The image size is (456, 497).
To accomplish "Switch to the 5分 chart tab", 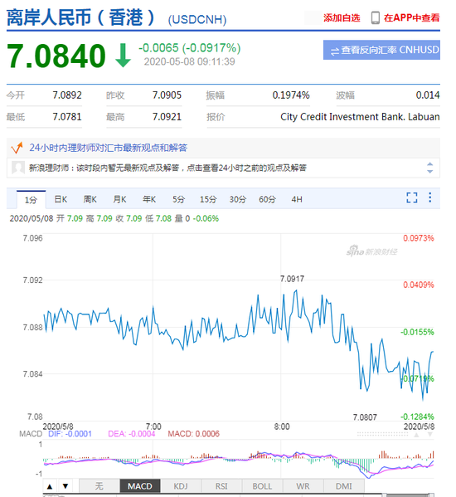I will 178,199.
